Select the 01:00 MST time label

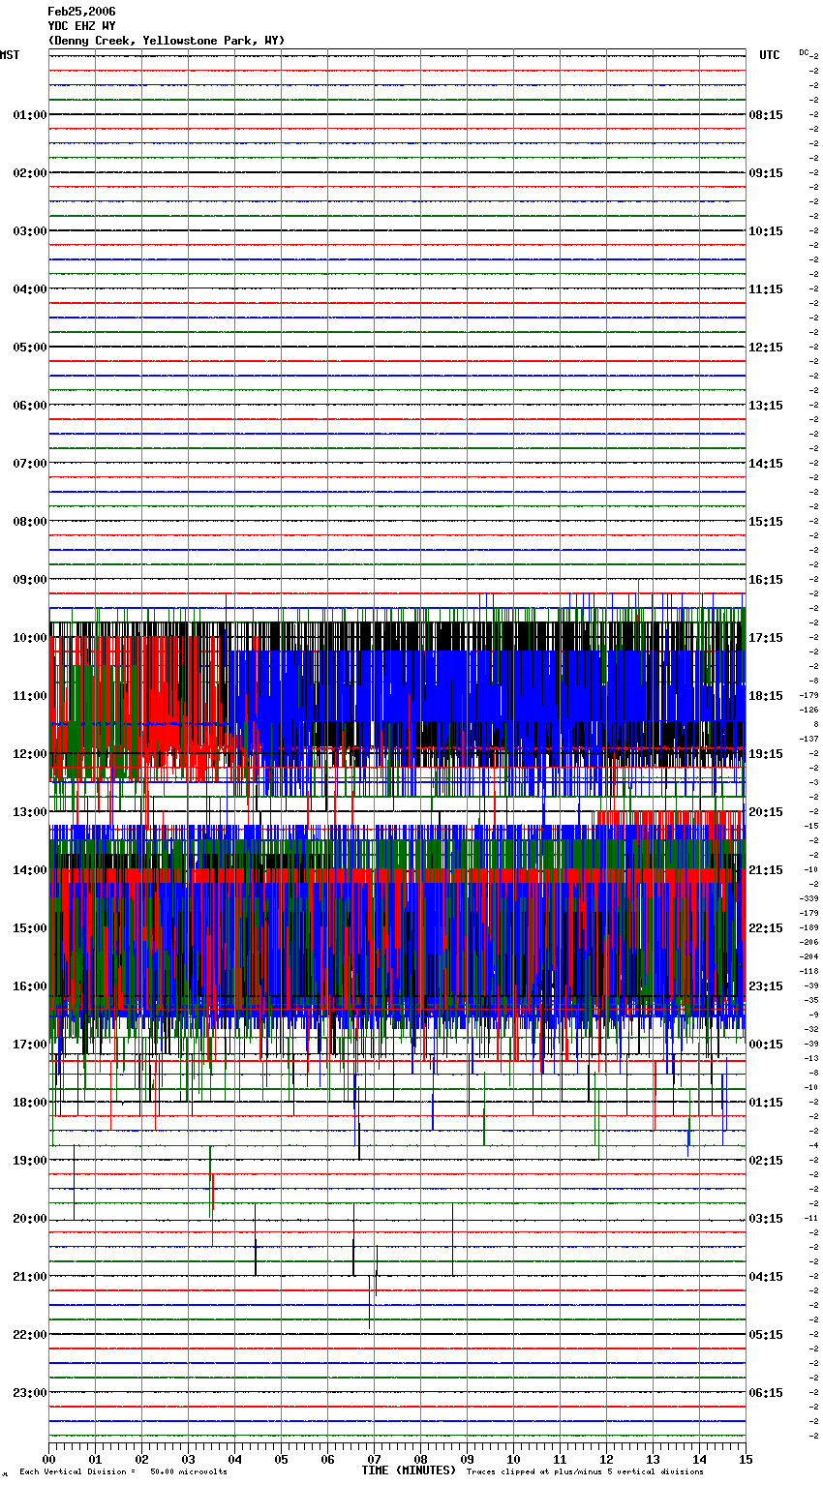(29, 115)
